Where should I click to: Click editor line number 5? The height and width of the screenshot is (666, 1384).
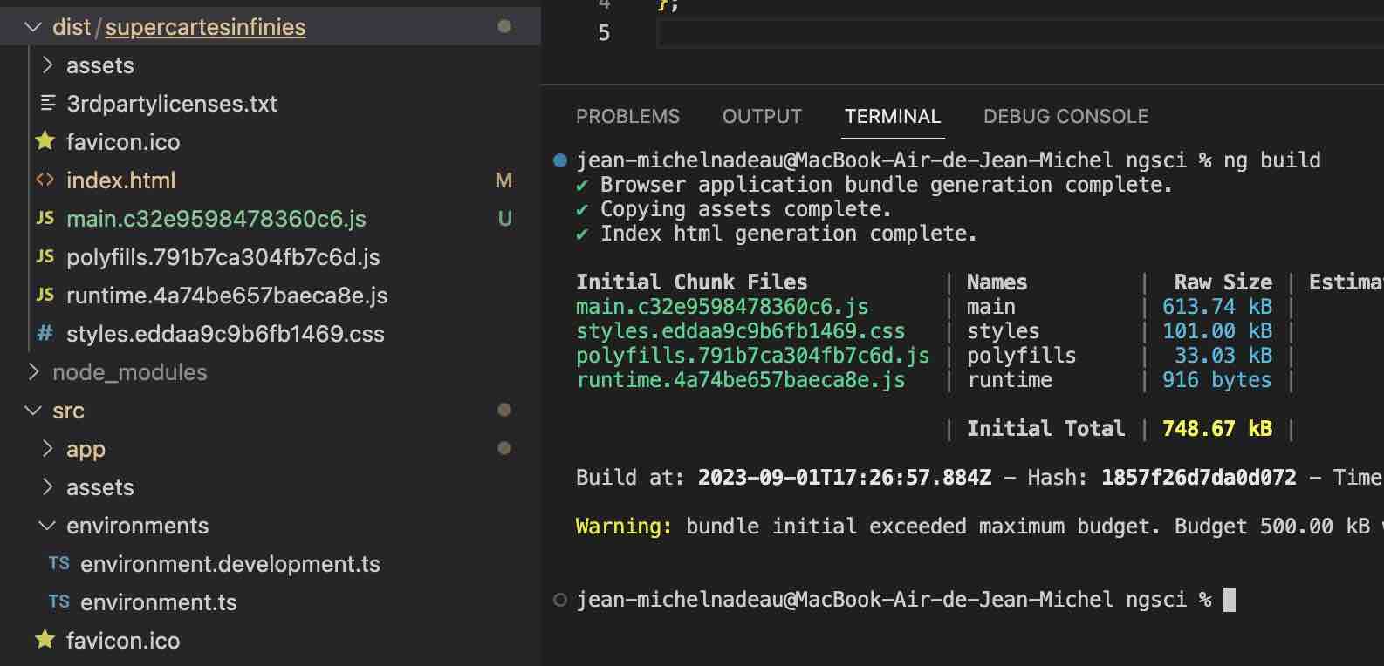(x=604, y=33)
